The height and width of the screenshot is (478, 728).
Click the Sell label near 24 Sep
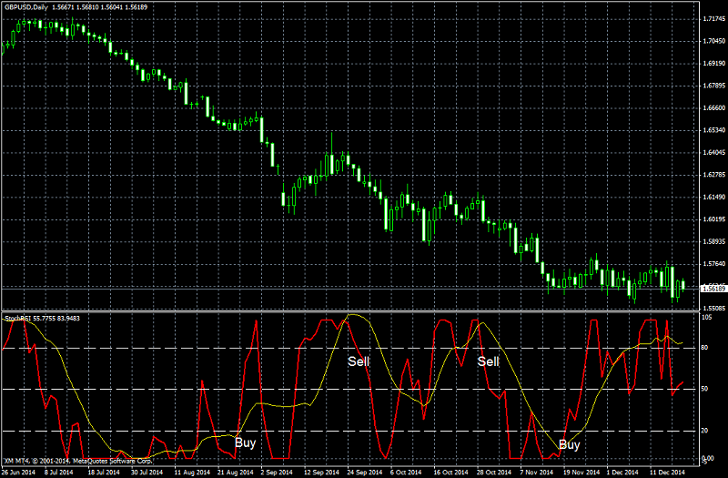tap(359, 361)
